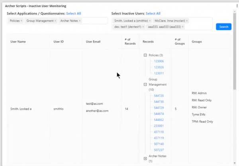Open Group Management record 544862
Image resolution: width=239 pixels, height=166 pixels.
pyautogui.click(x=159, y=120)
